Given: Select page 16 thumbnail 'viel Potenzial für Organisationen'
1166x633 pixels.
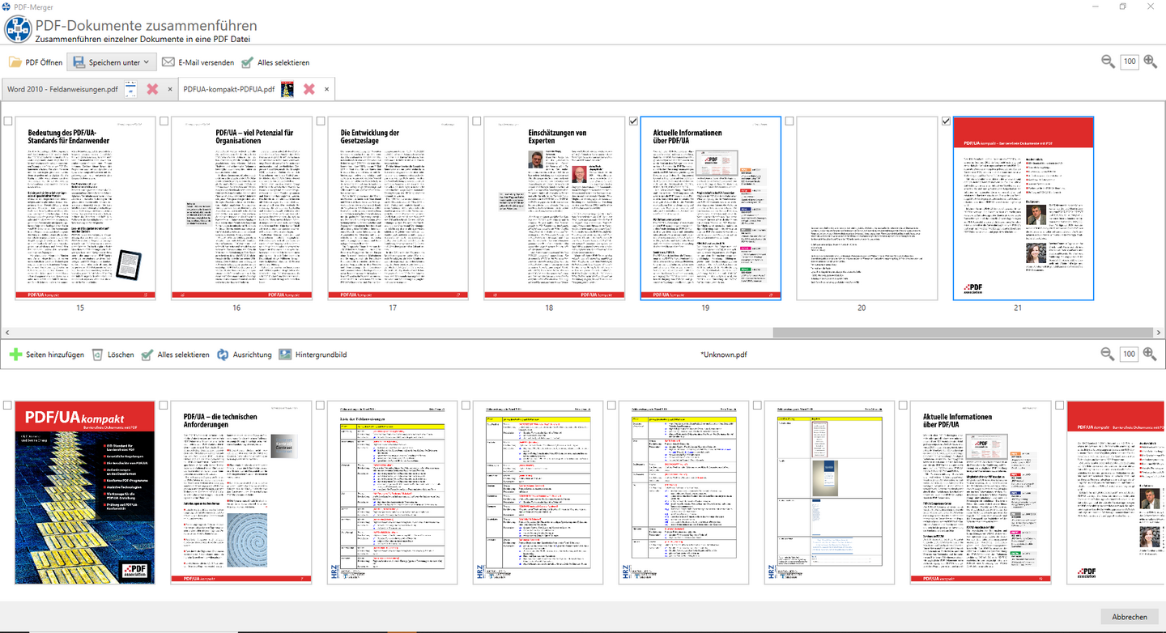Looking at the screenshot, I should coord(241,208).
